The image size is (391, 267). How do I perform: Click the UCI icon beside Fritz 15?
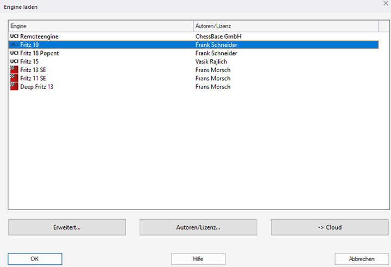click(14, 62)
